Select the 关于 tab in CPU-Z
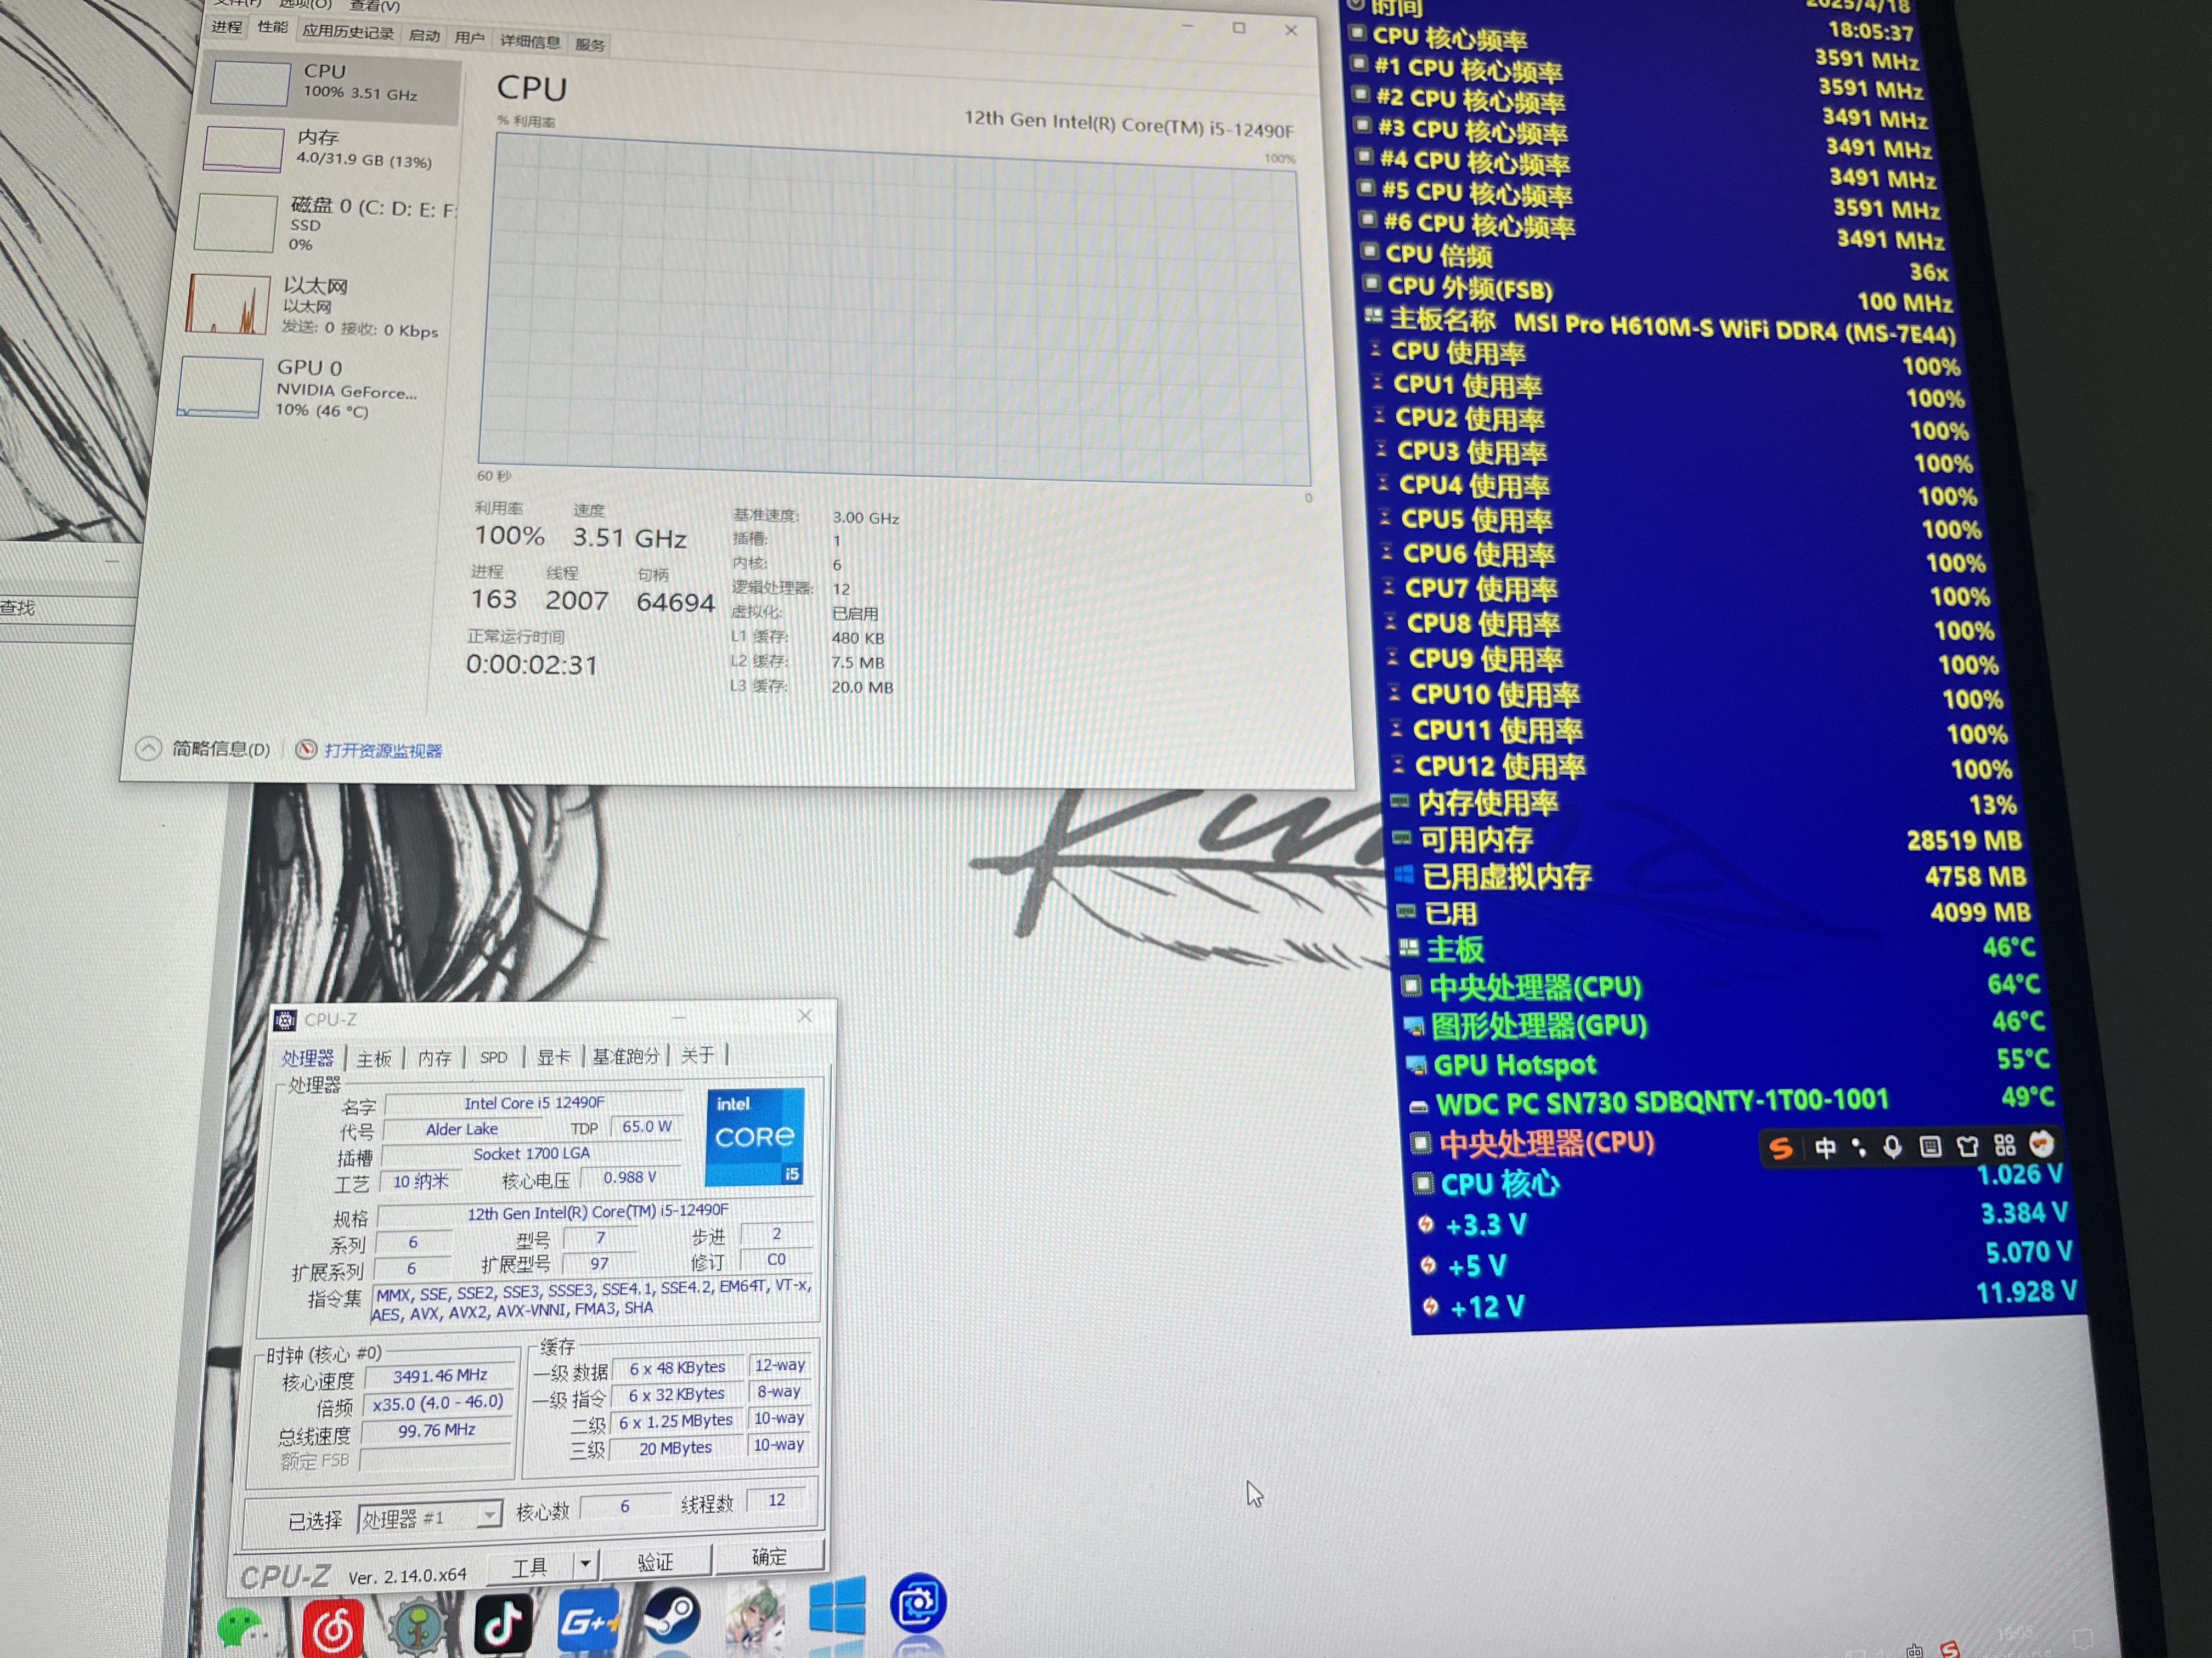The image size is (2212, 1658). 698,1054
